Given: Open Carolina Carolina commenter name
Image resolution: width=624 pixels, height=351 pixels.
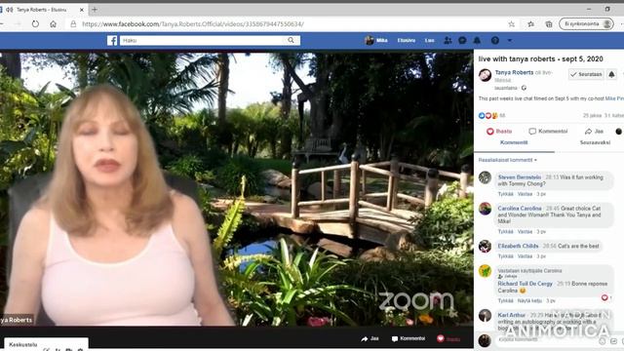Looking at the screenshot, I should click(x=520, y=208).
